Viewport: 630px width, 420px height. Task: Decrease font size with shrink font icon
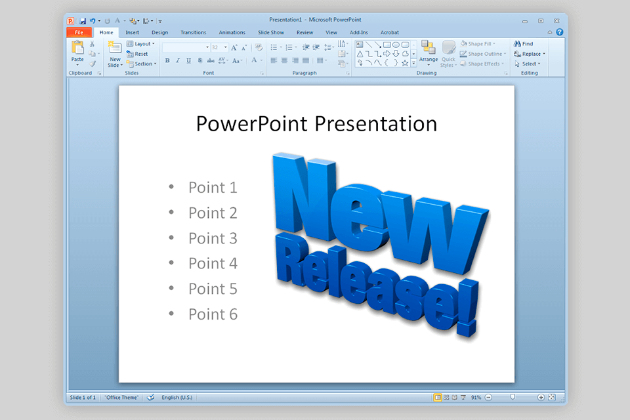tap(244, 47)
